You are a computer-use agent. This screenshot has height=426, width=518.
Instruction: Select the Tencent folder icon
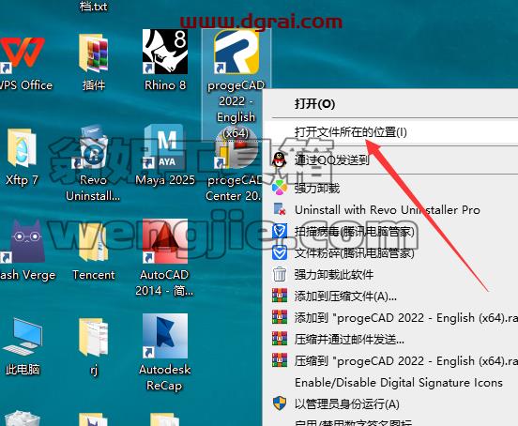94,243
